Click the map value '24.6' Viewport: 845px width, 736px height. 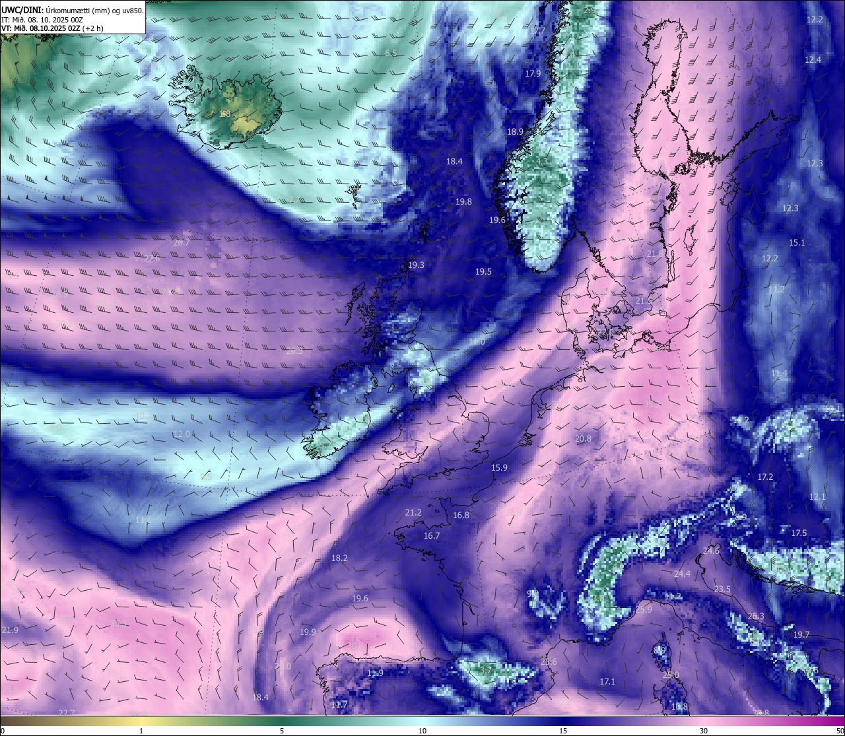pyautogui.click(x=712, y=551)
